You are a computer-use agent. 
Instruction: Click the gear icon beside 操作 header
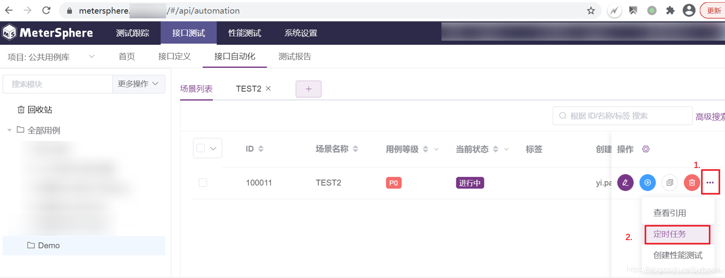(x=646, y=149)
